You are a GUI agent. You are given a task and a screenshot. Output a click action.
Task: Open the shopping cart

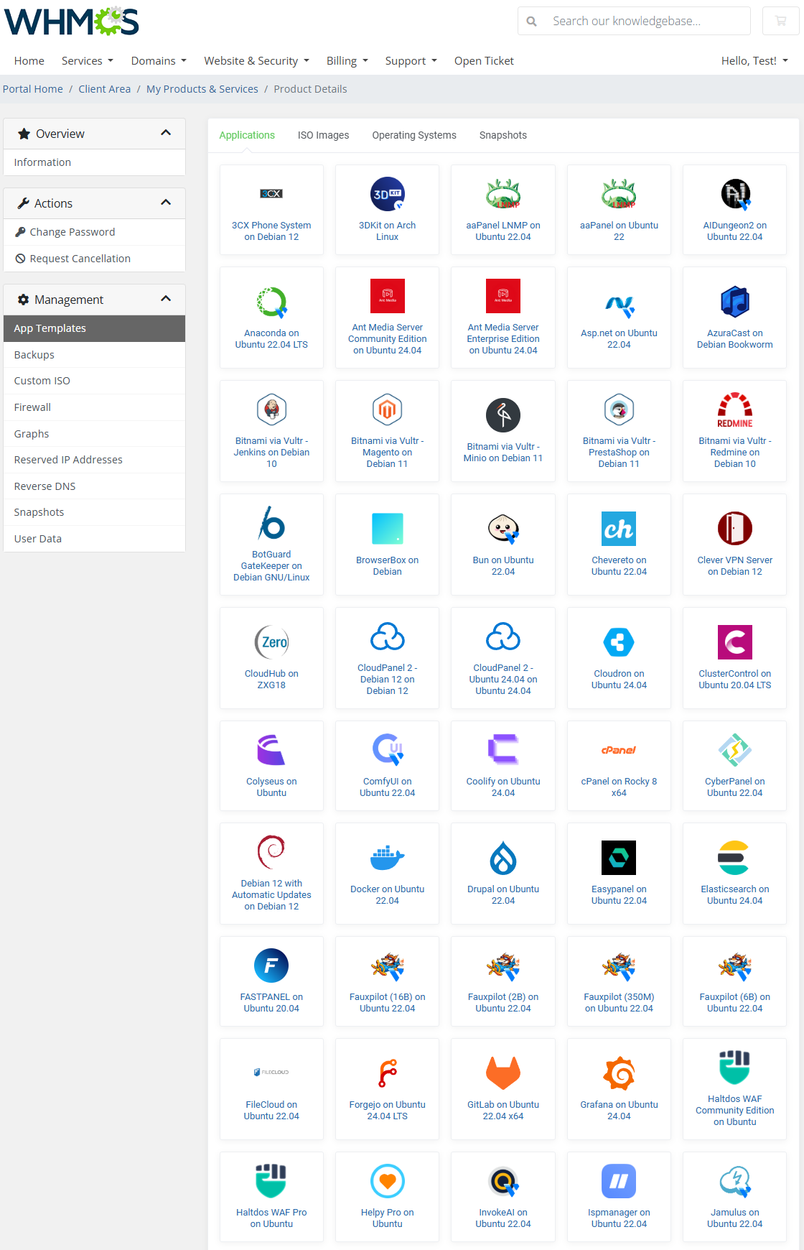[780, 21]
